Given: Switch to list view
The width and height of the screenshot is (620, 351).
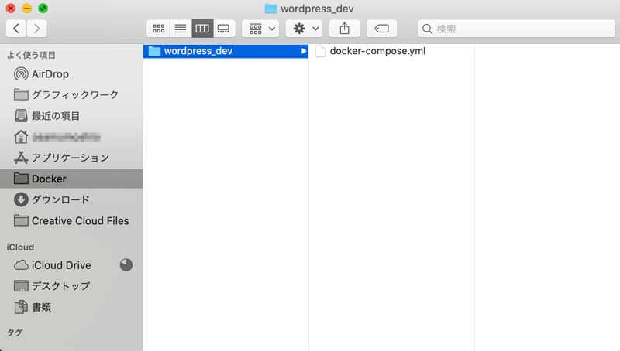Looking at the screenshot, I should pos(180,29).
